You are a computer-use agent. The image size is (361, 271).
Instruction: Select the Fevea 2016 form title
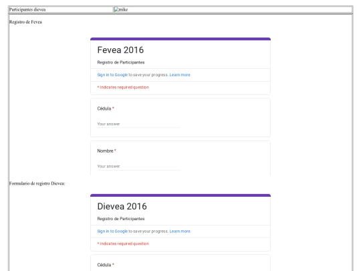point(120,50)
